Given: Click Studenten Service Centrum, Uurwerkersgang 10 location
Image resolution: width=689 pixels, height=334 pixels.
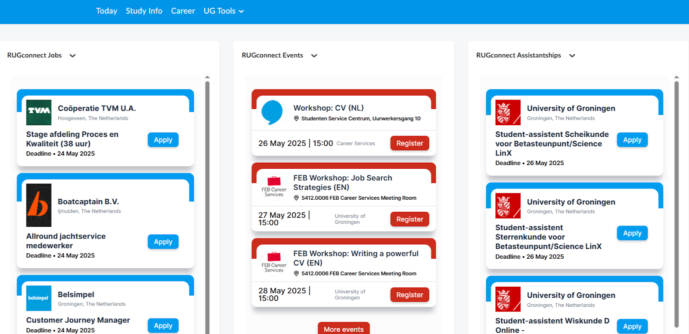Looking at the screenshot, I should click(x=361, y=118).
